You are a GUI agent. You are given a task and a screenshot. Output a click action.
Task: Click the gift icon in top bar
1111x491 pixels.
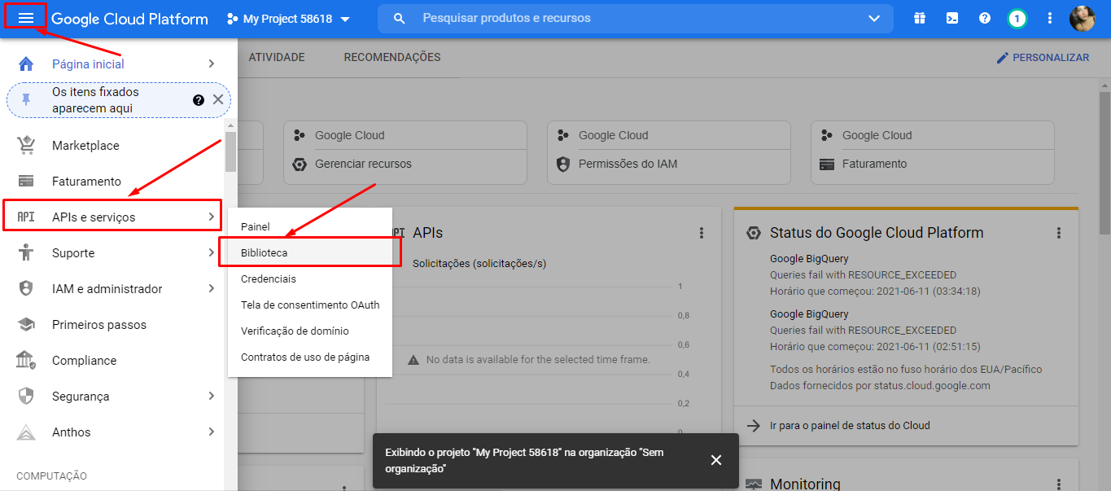tap(920, 18)
